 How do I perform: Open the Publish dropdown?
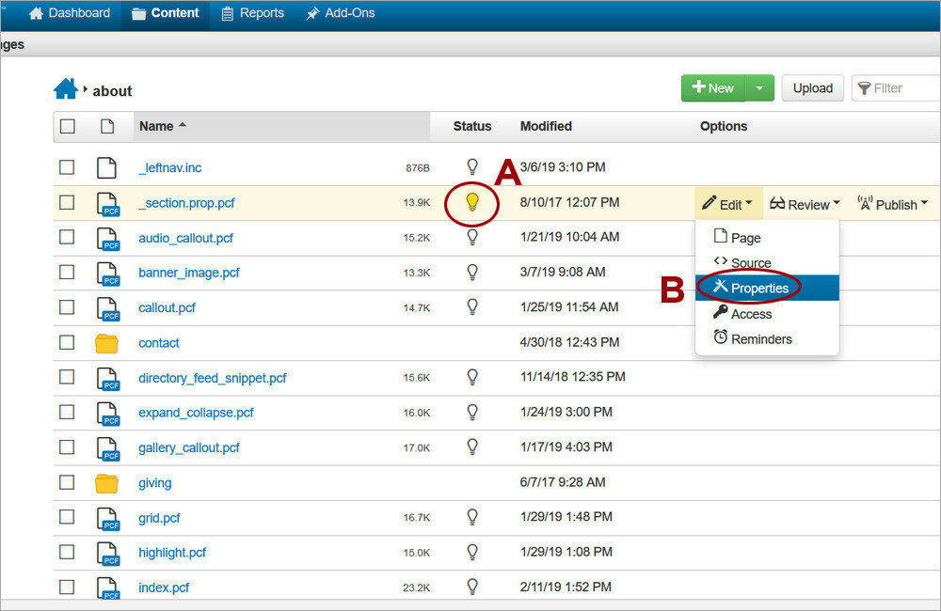tap(893, 204)
